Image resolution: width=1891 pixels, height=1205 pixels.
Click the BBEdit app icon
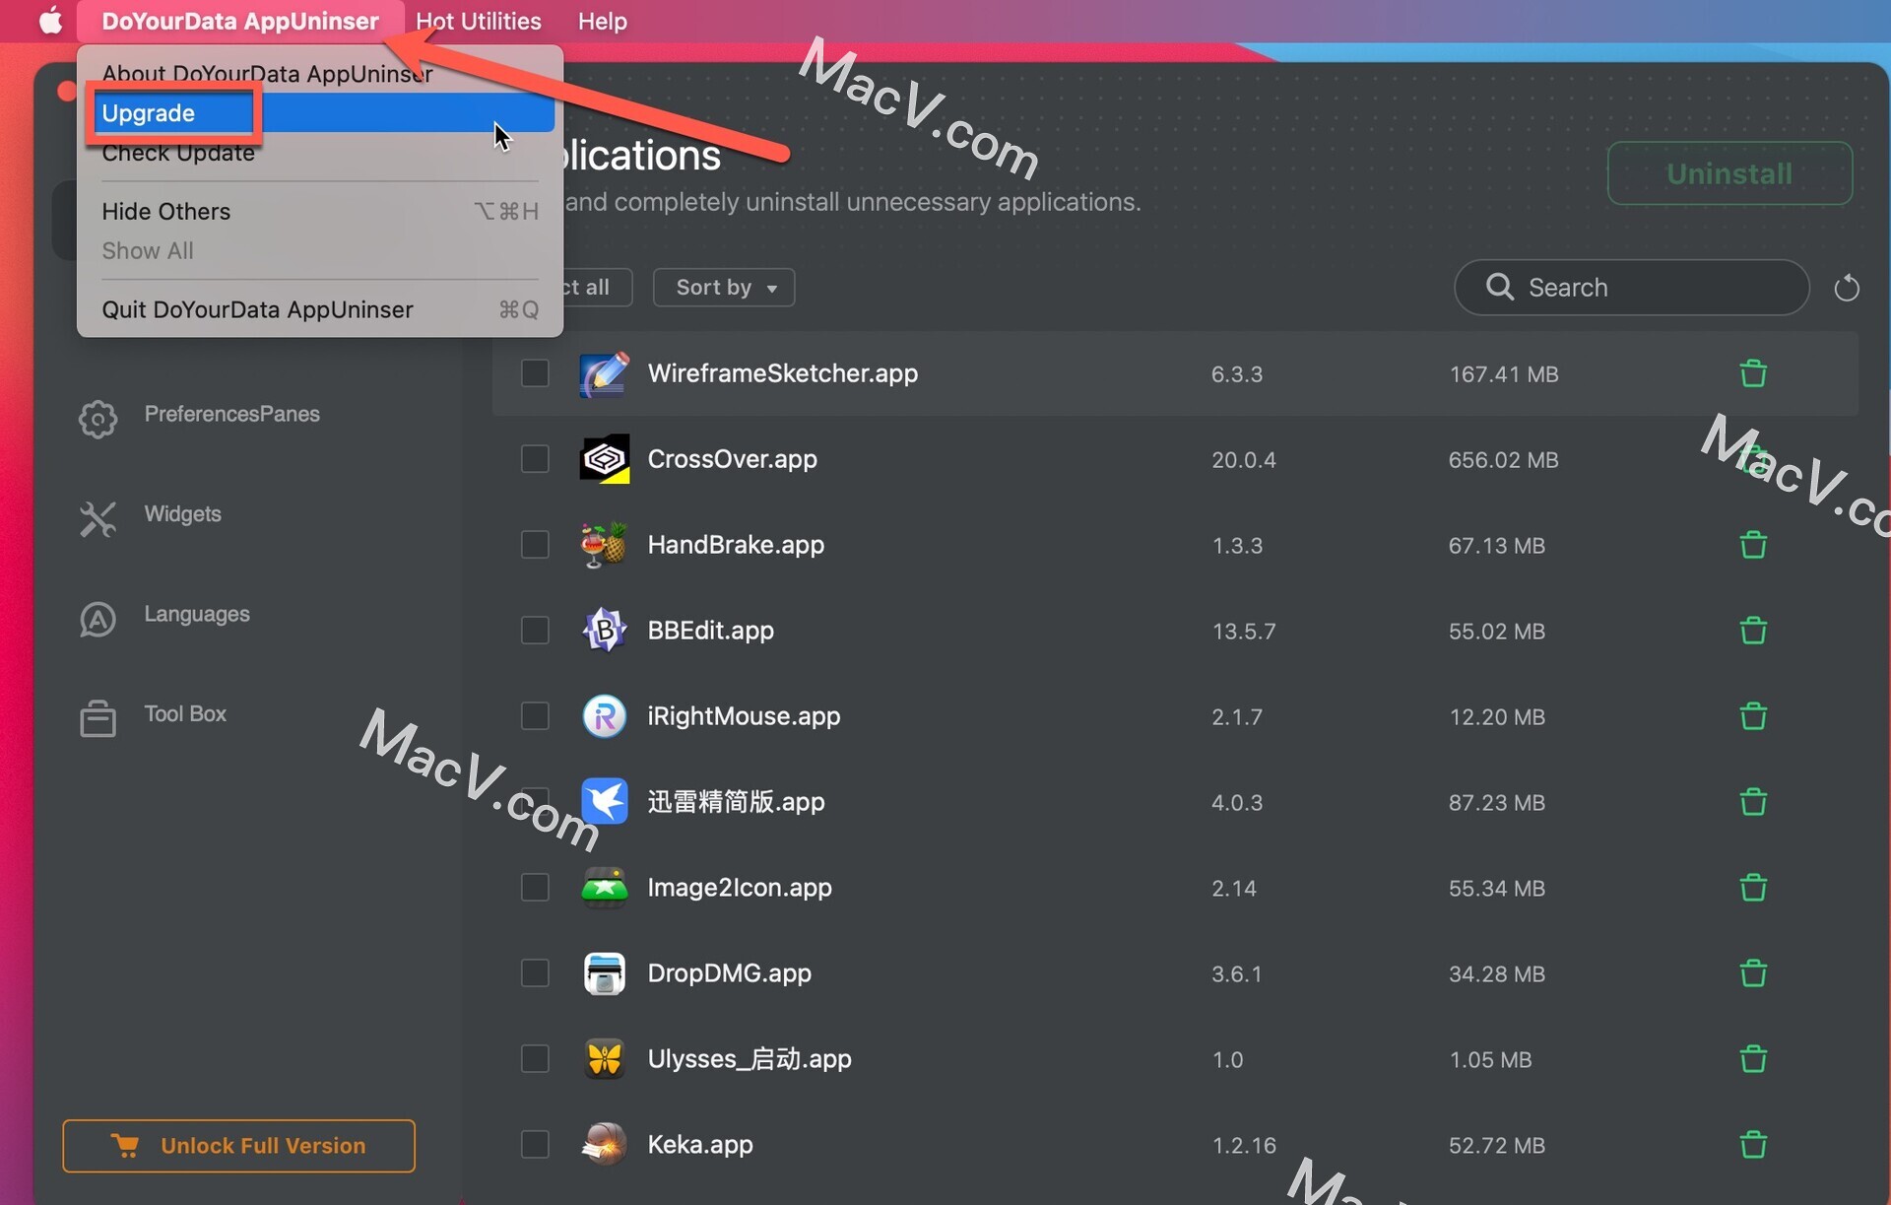pos(604,631)
